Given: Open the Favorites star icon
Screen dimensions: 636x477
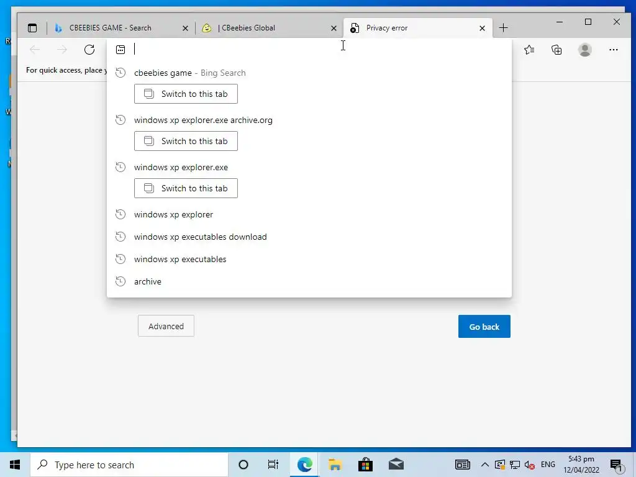Looking at the screenshot, I should point(529,50).
